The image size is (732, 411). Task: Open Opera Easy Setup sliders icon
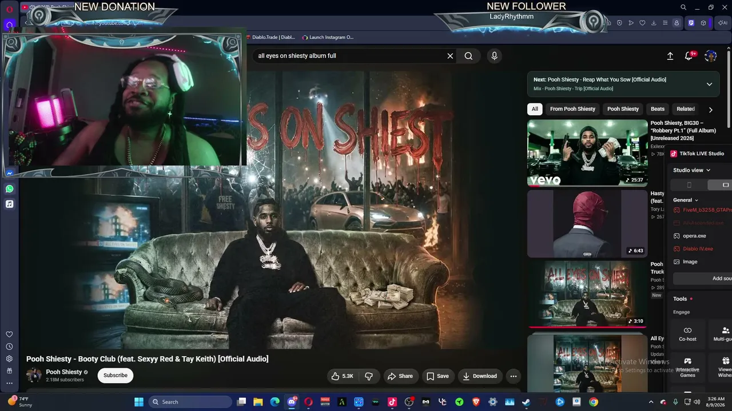(x=665, y=23)
